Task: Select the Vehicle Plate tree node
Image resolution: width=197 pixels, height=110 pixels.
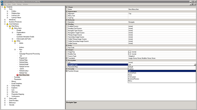Action: [x=23, y=60]
